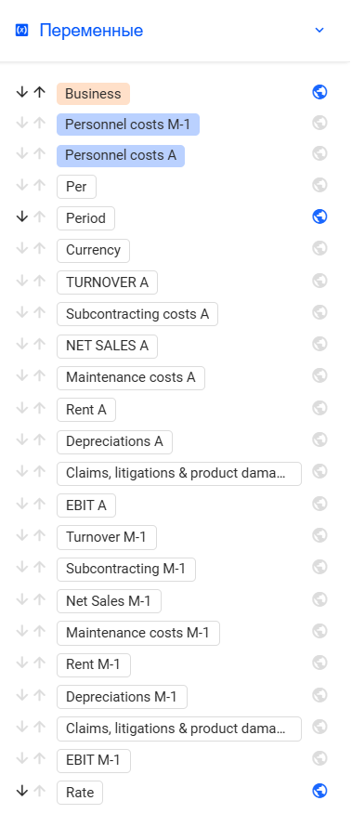This screenshot has width=352, height=814.
Task: Click the Переменные header title
Action: click(91, 30)
